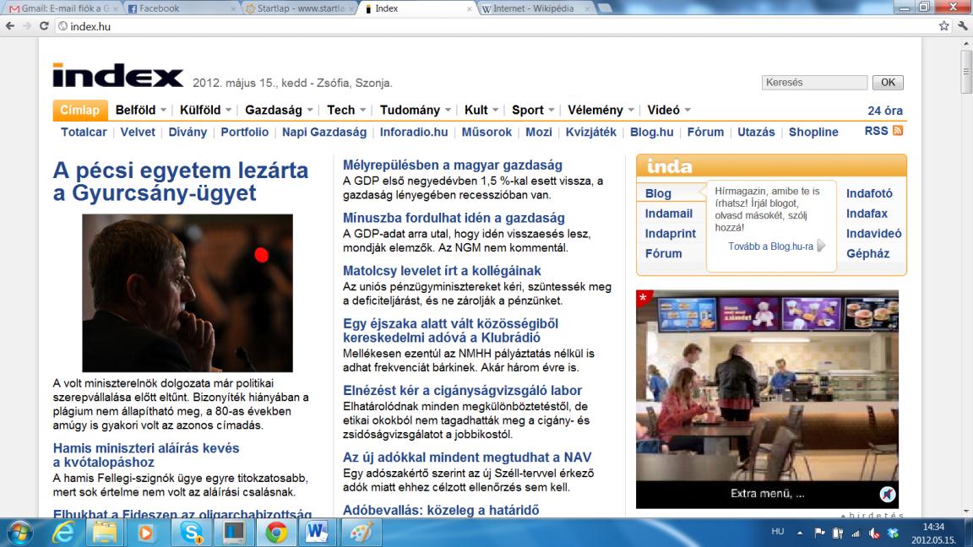Open the RSS text link
The height and width of the screenshot is (547, 973).
[876, 132]
